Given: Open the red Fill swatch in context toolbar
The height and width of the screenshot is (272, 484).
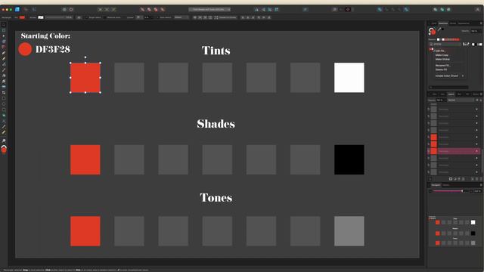Looking at the screenshot, I should click(x=22, y=17).
